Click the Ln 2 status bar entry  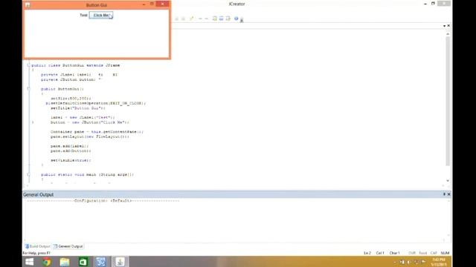point(367,253)
